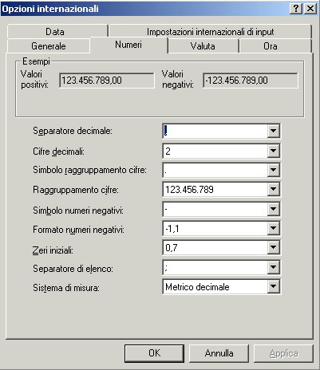This screenshot has width=320, height=370.
Task: Click the Metrico decimale field text
Action: tap(197, 287)
